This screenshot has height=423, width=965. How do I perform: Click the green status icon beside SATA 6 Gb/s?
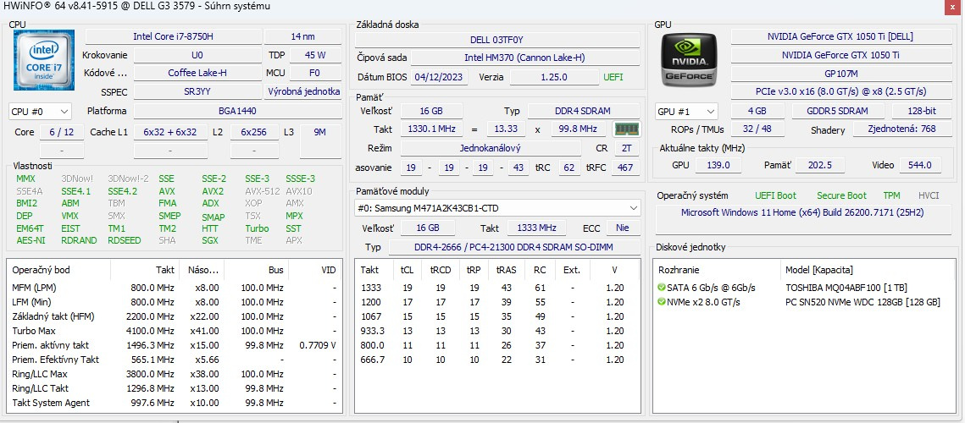pyautogui.click(x=662, y=288)
